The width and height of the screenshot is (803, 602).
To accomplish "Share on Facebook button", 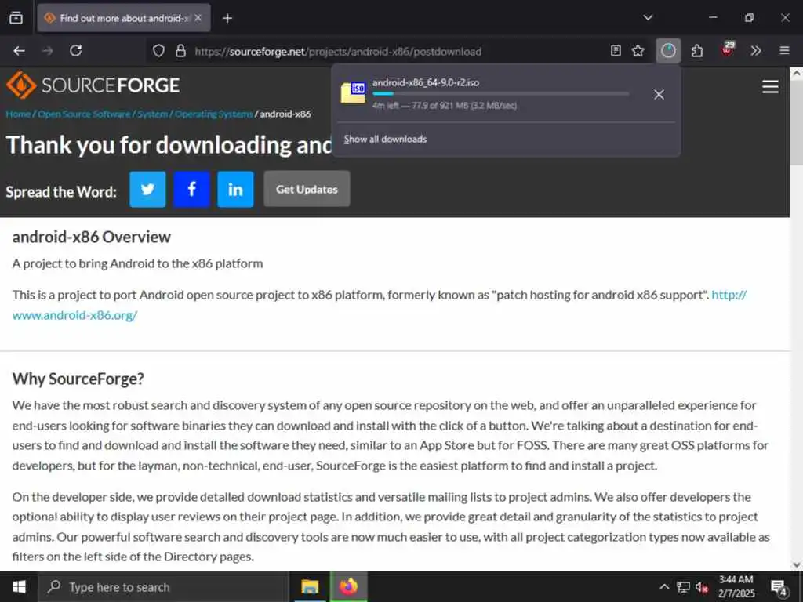I will click(191, 190).
